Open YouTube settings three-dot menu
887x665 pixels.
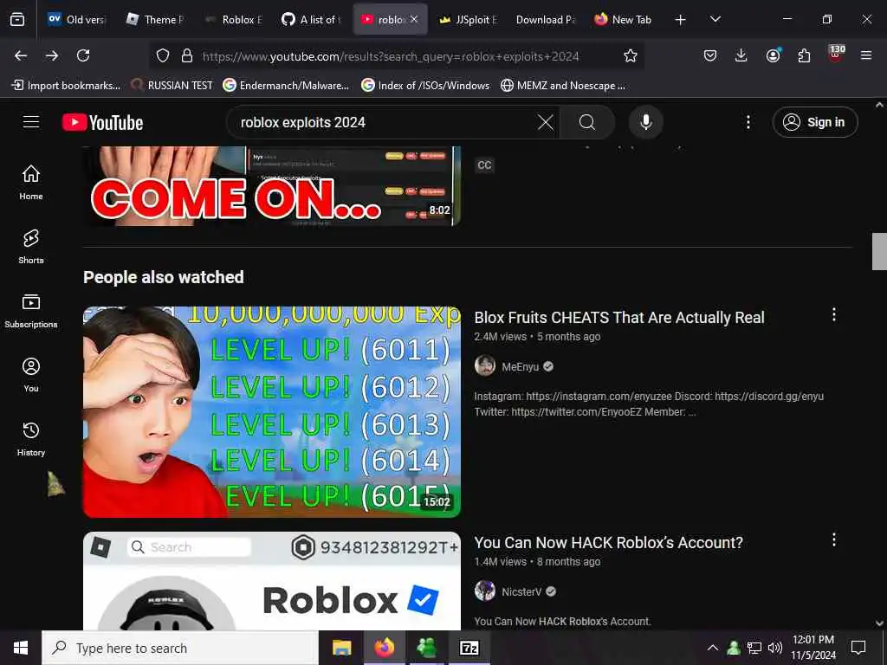748,122
